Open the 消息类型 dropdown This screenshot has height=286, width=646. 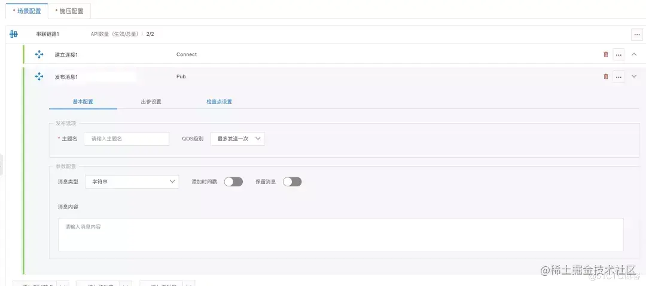point(132,182)
